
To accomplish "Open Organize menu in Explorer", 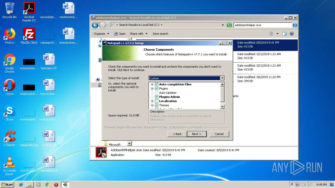I will pos(101,34).
